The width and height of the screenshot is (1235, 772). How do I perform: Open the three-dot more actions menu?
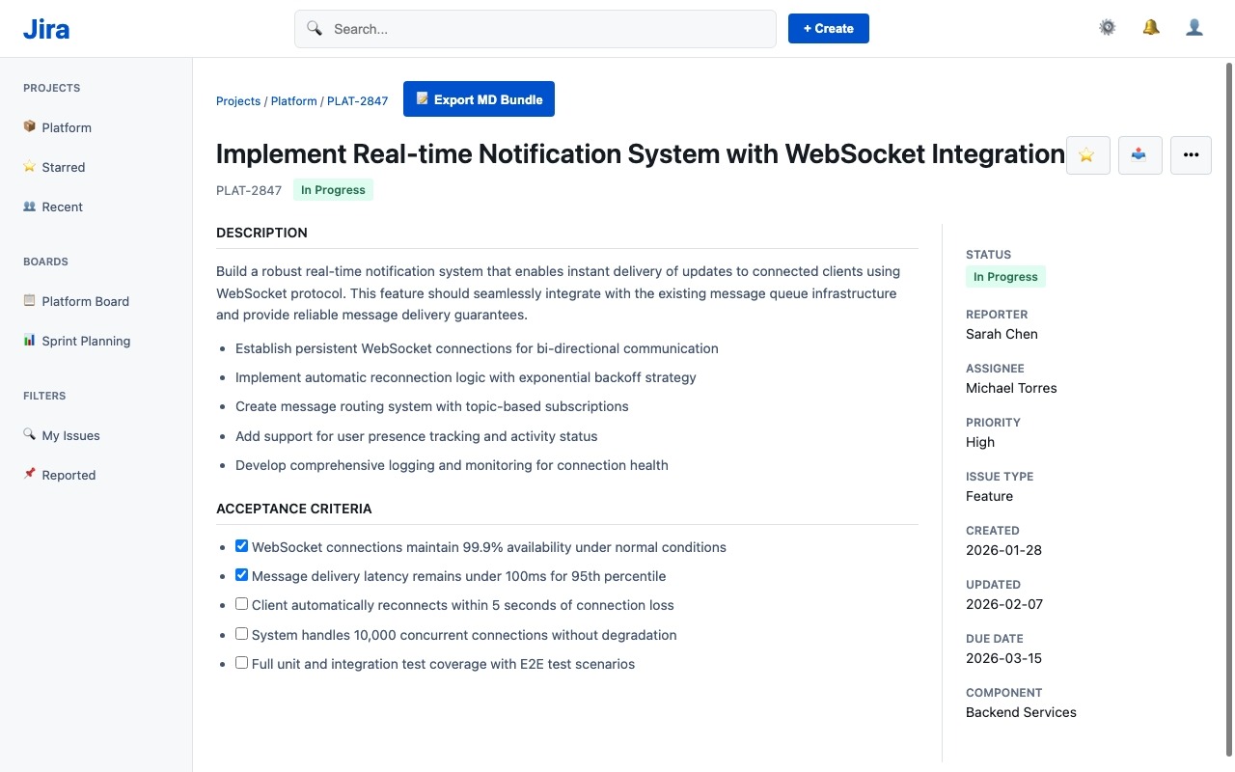pyautogui.click(x=1191, y=155)
